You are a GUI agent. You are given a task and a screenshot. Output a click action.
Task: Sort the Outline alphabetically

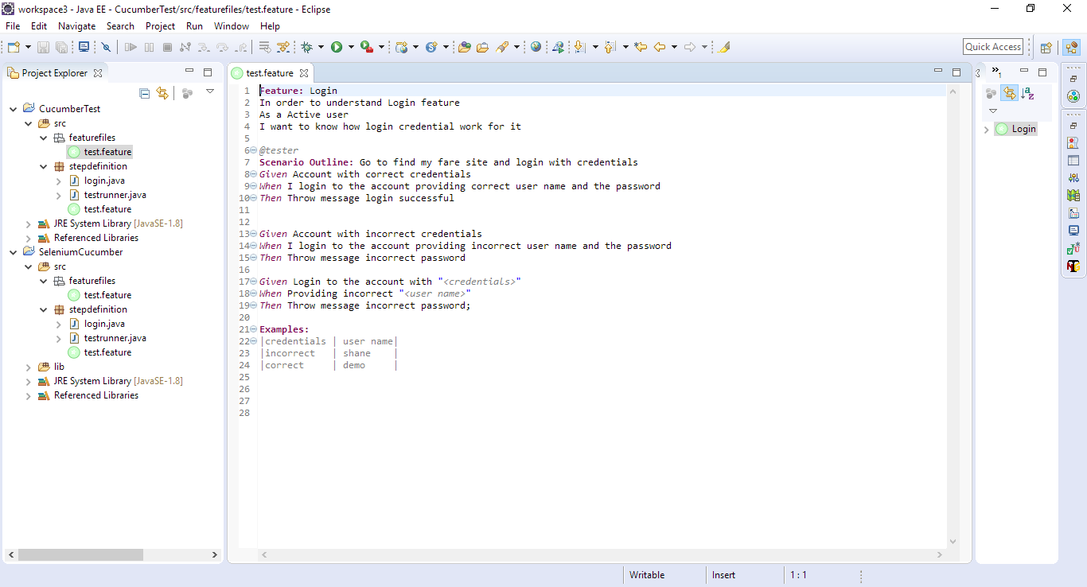[1027, 93]
